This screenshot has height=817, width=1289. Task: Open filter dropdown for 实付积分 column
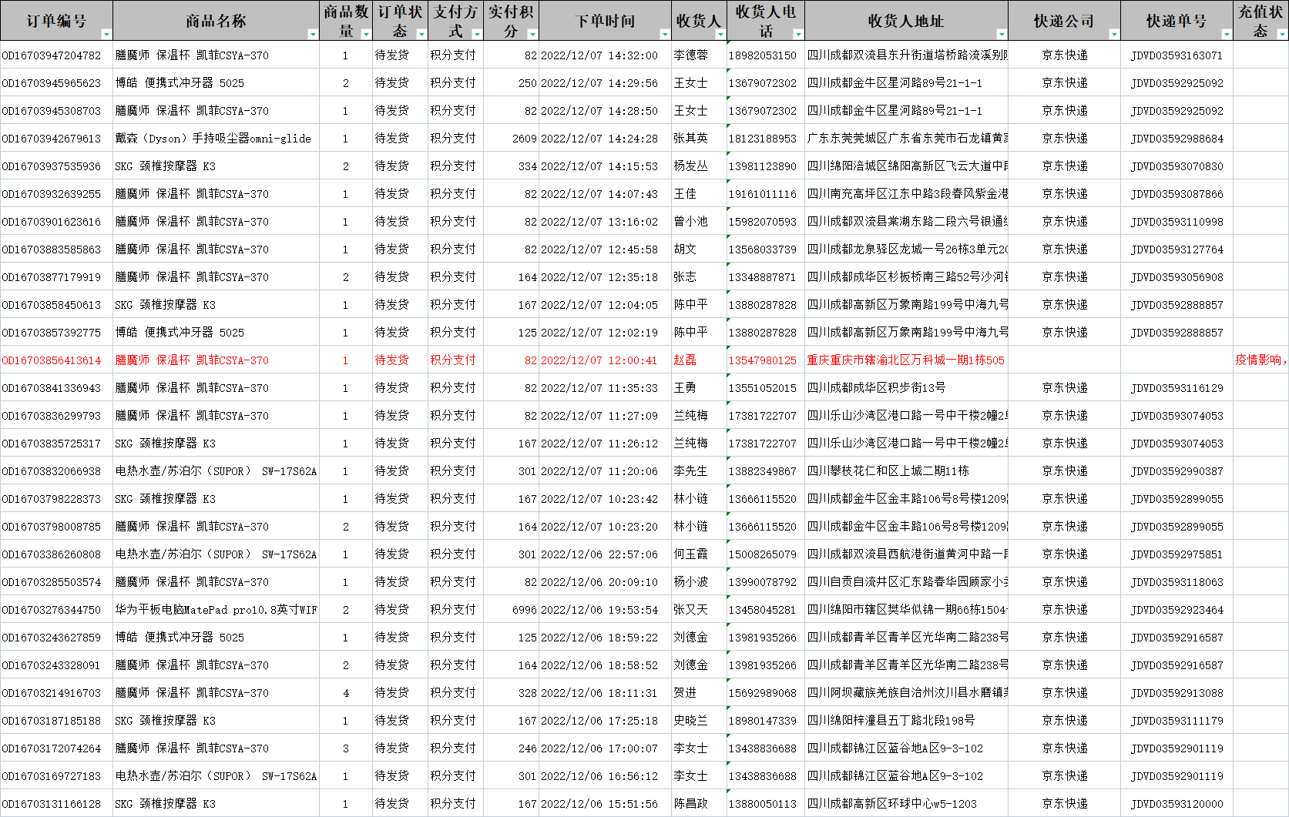point(532,34)
